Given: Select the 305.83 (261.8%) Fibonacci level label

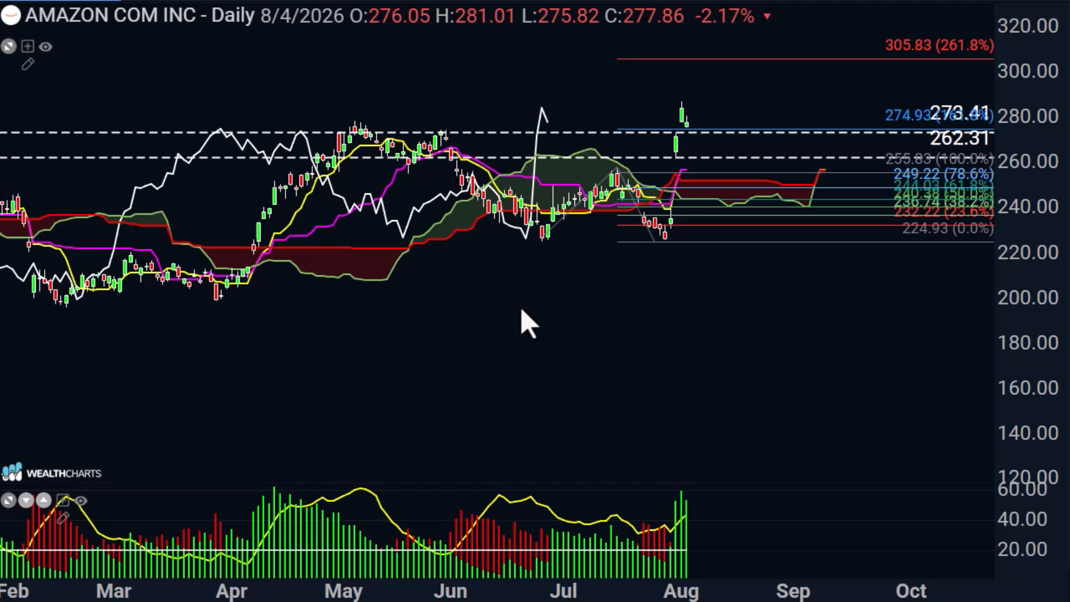Looking at the screenshot, I should (x=939, y=45).
